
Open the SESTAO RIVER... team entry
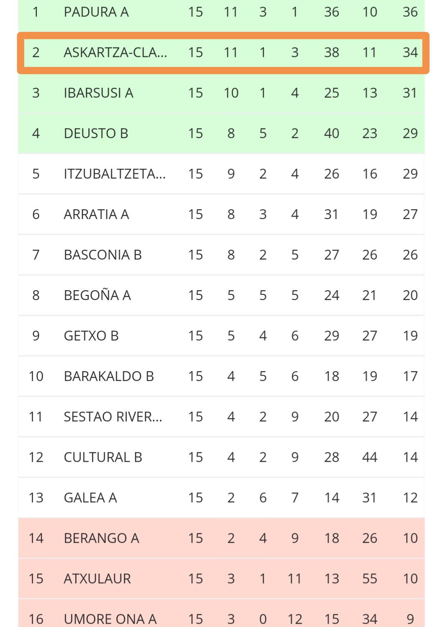113,417
